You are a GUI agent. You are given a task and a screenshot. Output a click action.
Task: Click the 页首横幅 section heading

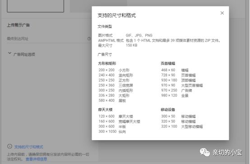(168, 64)
